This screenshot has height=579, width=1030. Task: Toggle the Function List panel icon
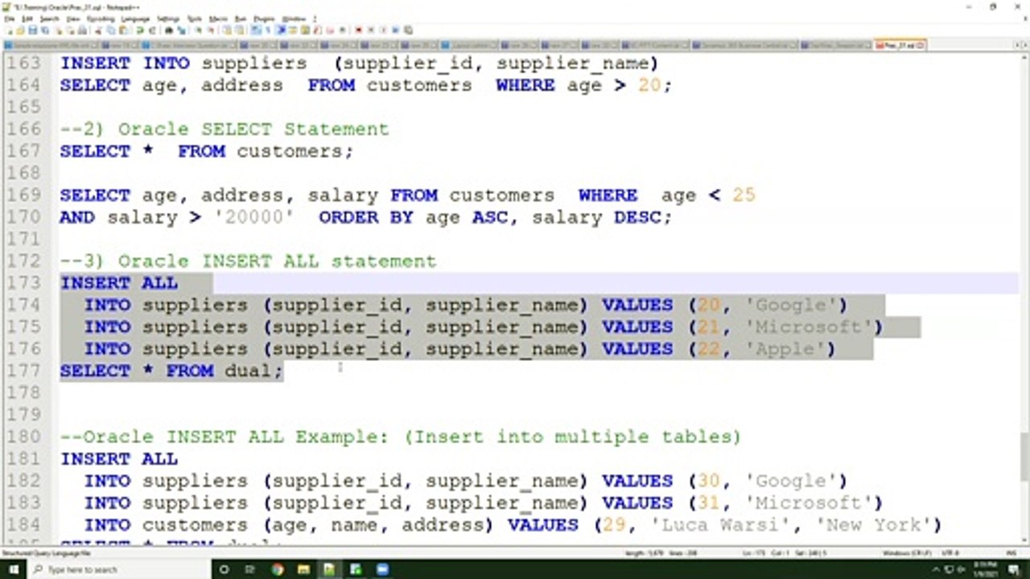tap(318, 30)
